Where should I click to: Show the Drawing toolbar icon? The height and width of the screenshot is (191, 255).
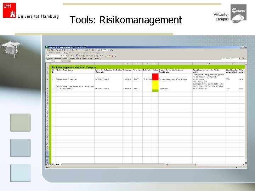[x=101, y=50]
